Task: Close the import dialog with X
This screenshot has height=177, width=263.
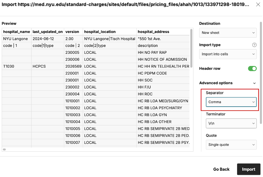Action: click(x=258, y=4)
